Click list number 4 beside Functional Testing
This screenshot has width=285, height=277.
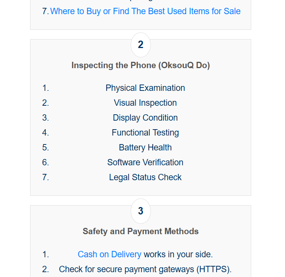(45, 133)
